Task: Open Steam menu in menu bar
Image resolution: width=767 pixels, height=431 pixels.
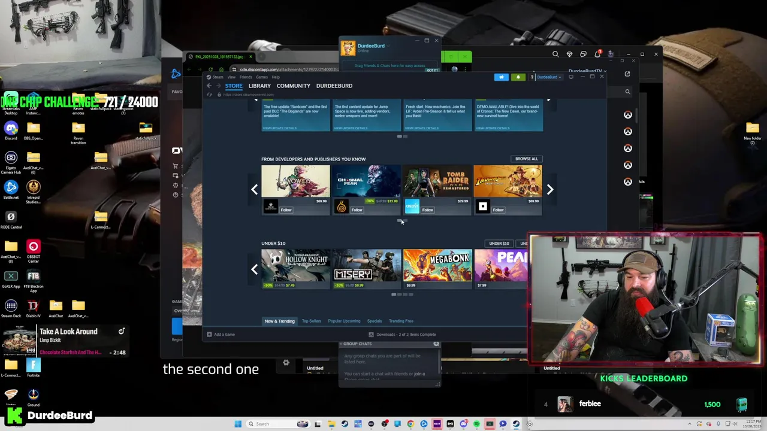Action: pyautogui.click(x=215, y=77)
